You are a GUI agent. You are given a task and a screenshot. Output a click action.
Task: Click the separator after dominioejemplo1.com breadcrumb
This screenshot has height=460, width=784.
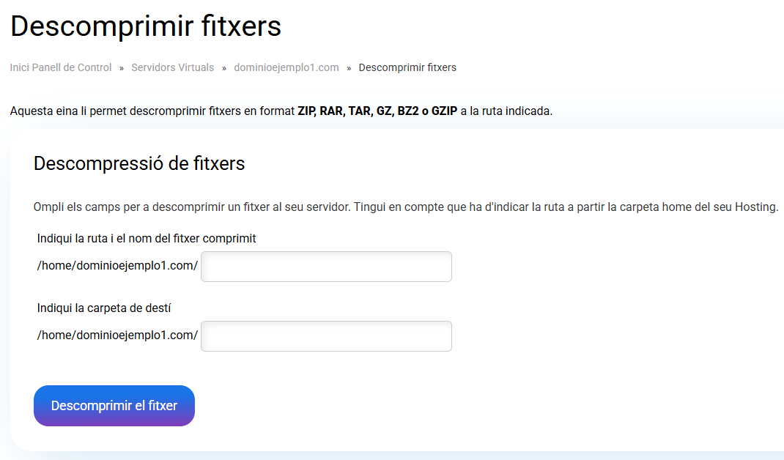tap(349, 68)
